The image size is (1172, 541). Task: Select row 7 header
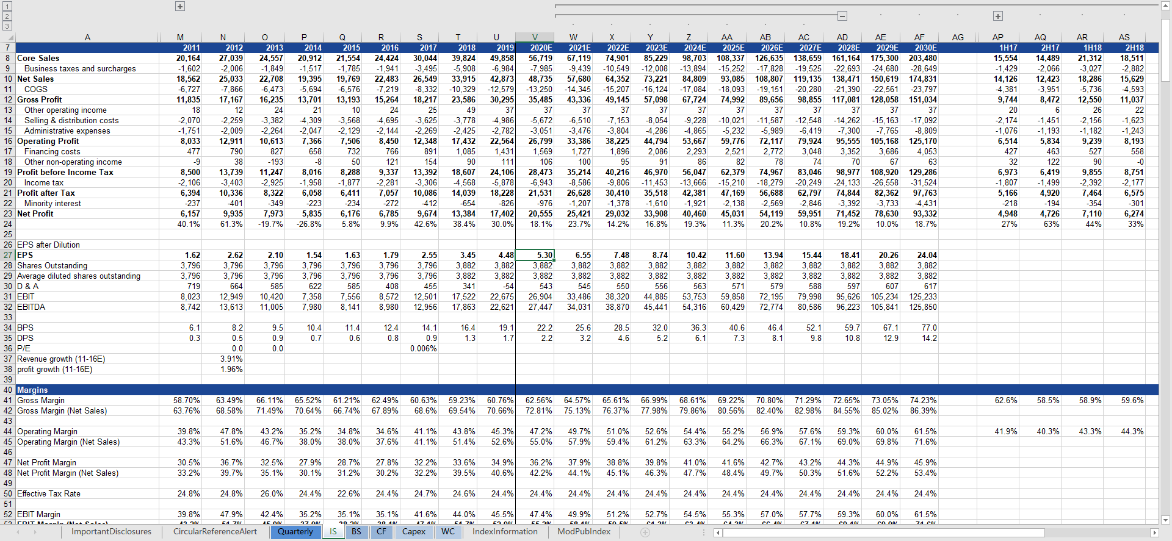(x=8, y=48)
